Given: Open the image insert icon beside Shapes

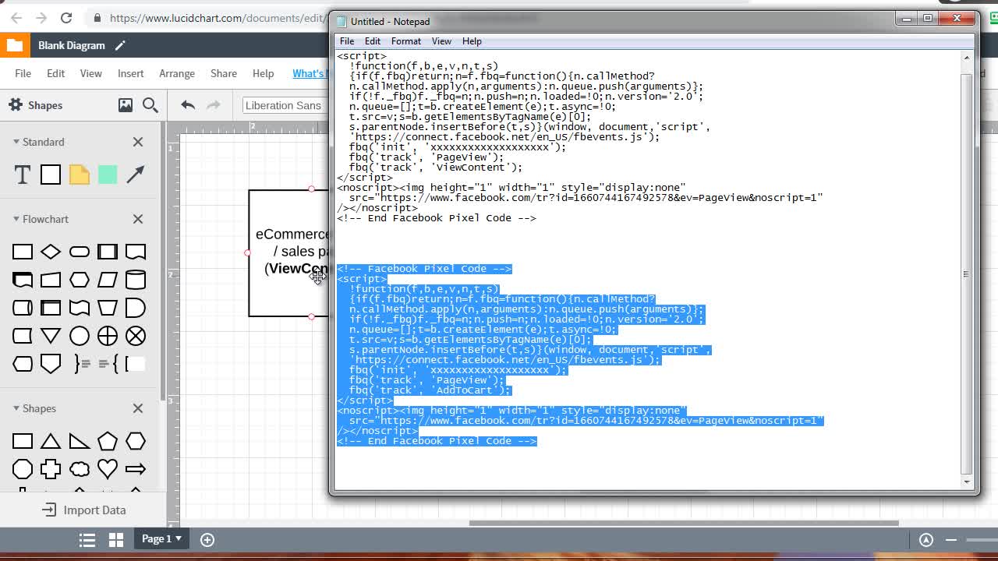Looking at the screenshot, I should pos(126,105).
